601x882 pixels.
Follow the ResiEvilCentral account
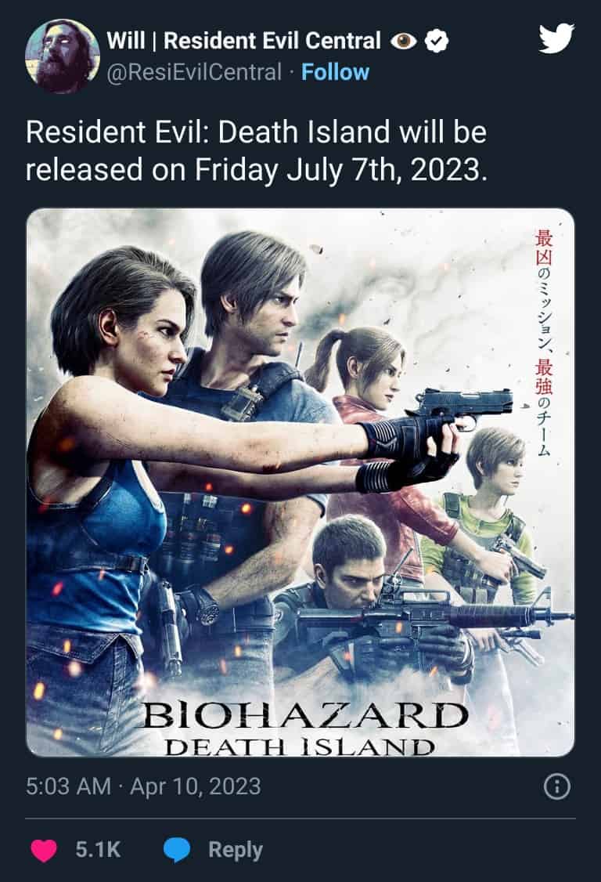pos(335,72)
